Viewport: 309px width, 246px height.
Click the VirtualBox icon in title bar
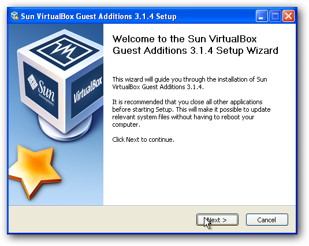click(x=14, y=16)
